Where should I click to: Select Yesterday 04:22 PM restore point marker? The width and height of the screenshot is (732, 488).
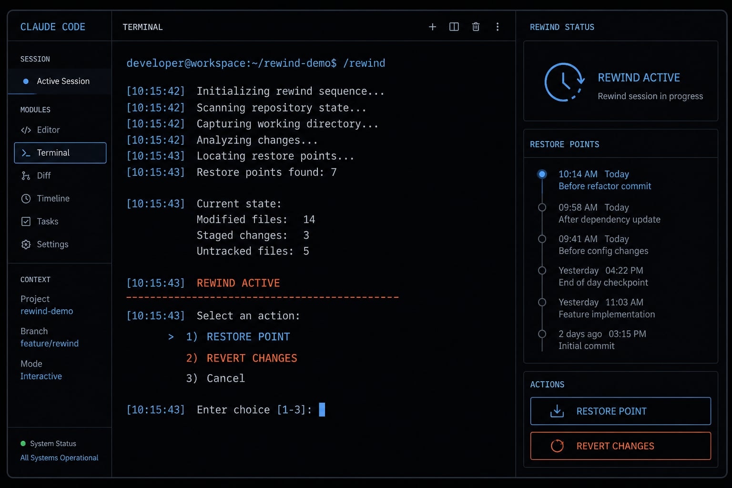pos(542,270)
